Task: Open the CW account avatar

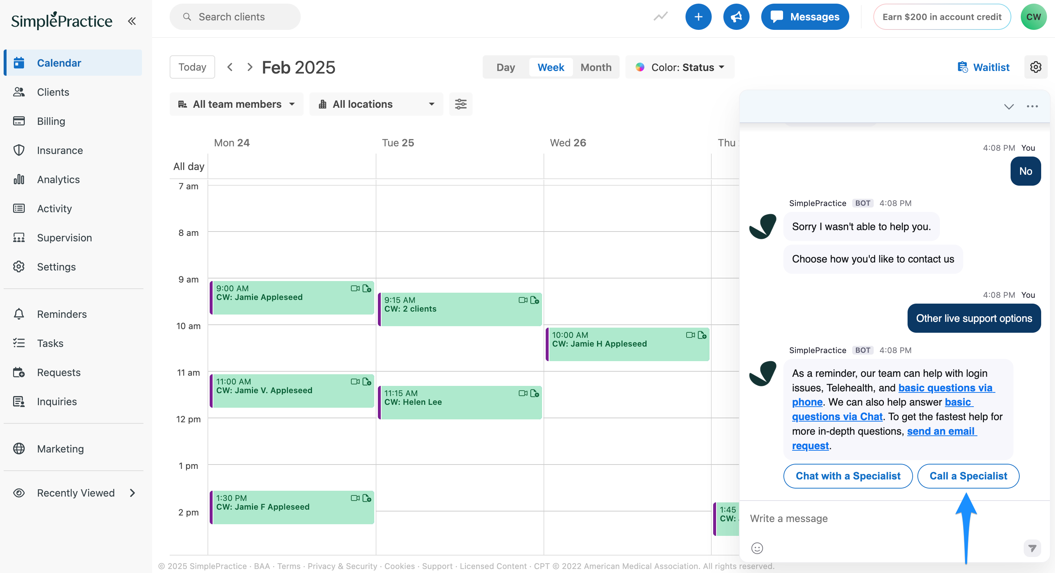Action: [1033, 17]
